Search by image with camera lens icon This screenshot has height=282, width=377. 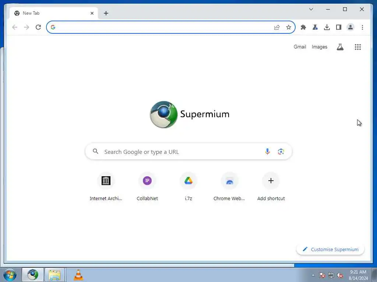coord(281,152)
